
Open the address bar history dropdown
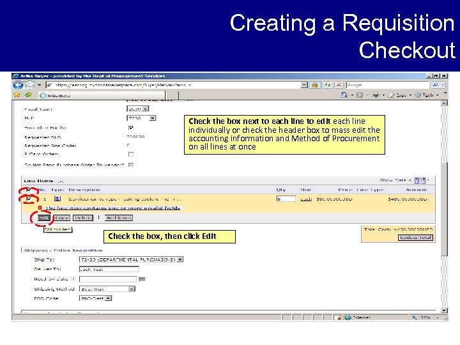[304, 85]
